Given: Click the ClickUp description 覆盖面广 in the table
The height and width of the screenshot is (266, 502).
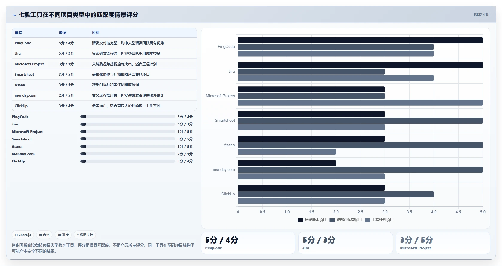Looking at the screenshot, I should coord(126,106).
